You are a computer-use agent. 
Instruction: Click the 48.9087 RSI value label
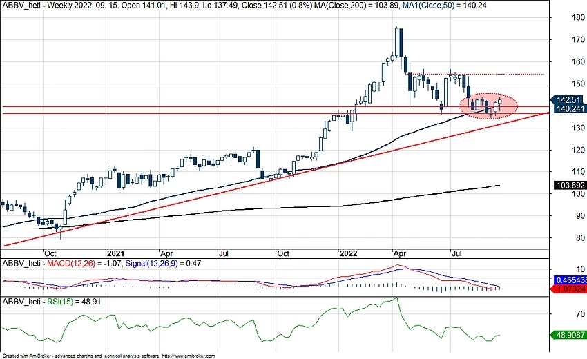[570, 335]
